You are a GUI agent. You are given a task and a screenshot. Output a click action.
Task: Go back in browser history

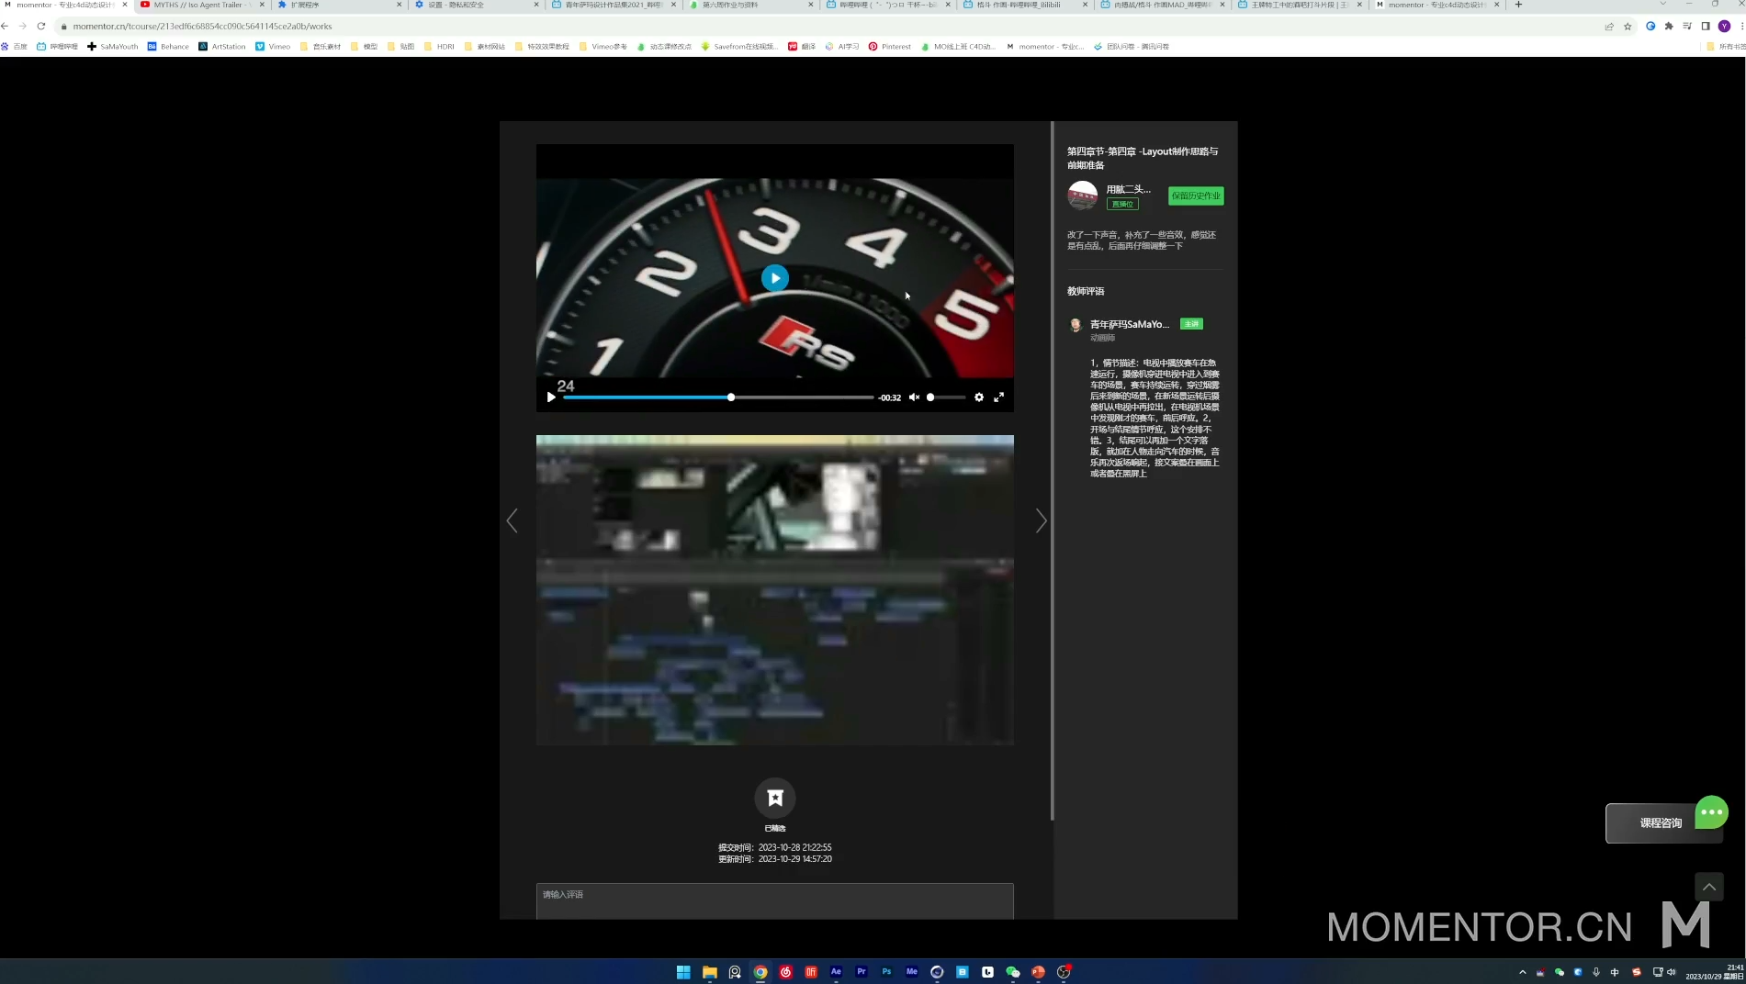point(6,26)
